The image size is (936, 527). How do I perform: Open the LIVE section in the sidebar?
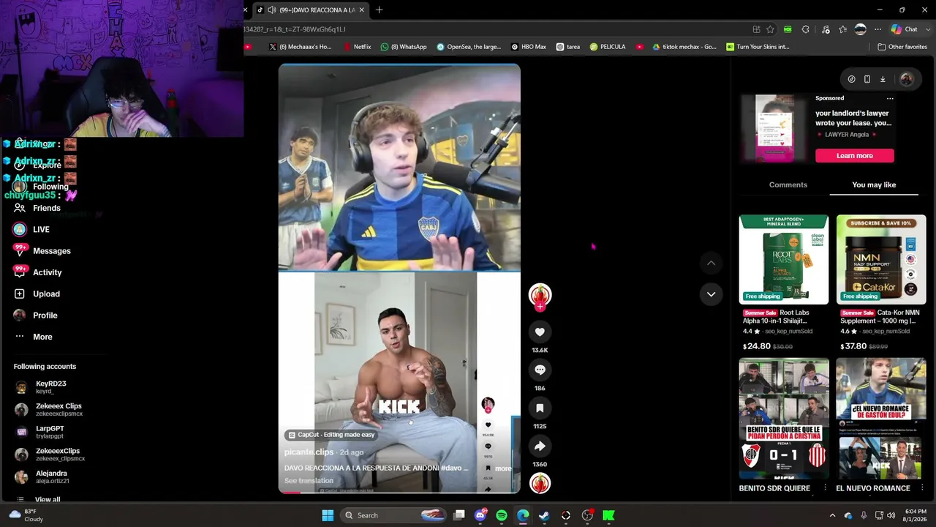(41, 230)
